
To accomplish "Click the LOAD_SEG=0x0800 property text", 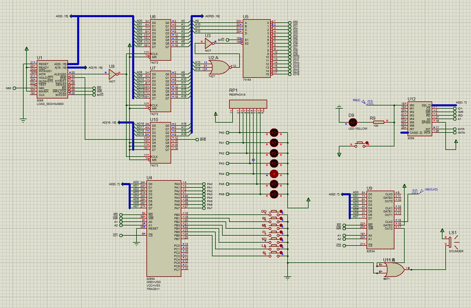I will pos(50,104).
